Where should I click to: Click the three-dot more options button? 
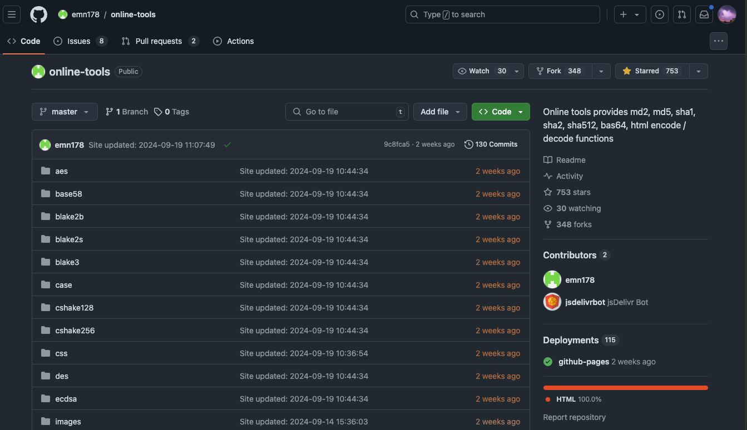(x=719, y=41)
